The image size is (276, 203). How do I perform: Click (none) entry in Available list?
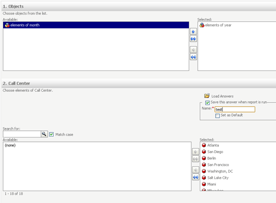point(10,145)
